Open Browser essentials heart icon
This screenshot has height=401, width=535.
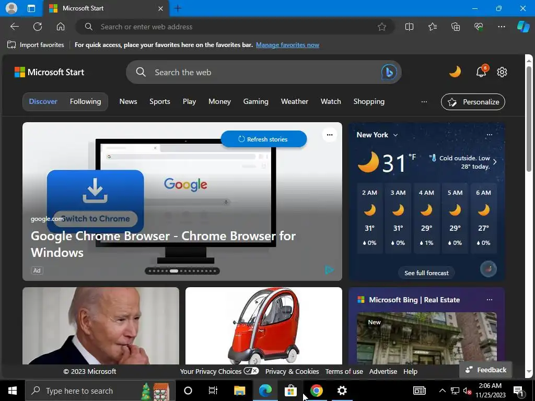click(479, 27)
